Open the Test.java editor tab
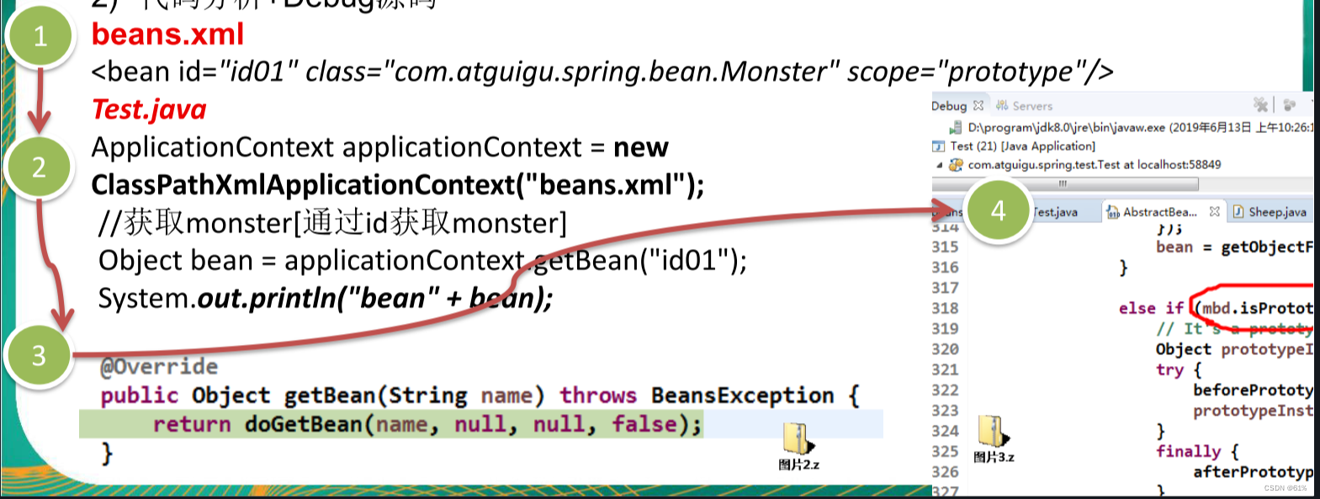Image resolution: width=1320 pixels, height=499 pixels. click(x=1055, y=212)
